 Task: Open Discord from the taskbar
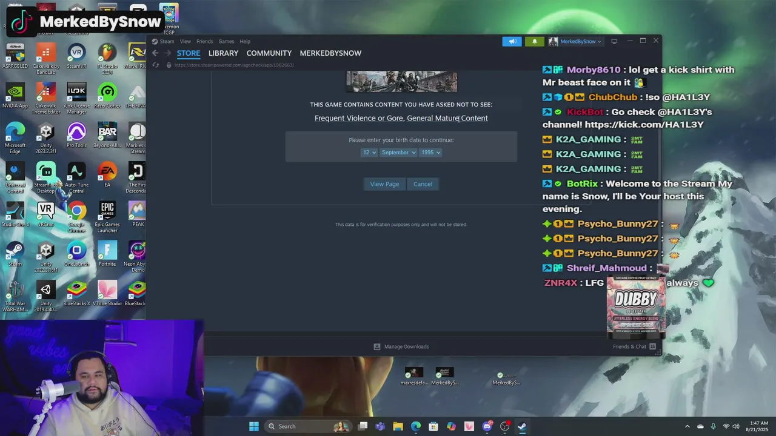click(x=487, y=426)
